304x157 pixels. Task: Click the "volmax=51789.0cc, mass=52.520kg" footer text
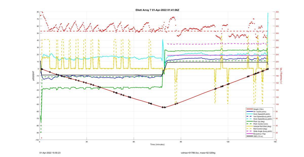198,153
